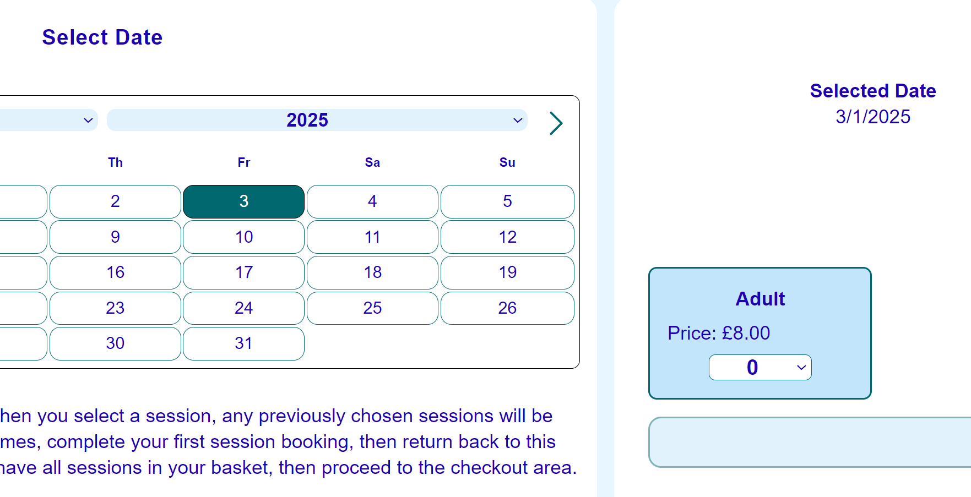
Task: Expand the month selector dropdown
Action: (48, 120)
